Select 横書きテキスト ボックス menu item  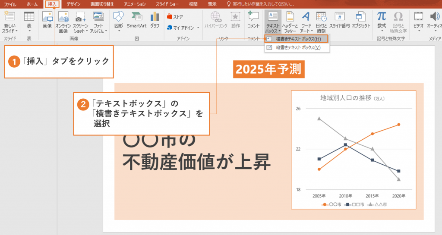click(x=298, y=39)
